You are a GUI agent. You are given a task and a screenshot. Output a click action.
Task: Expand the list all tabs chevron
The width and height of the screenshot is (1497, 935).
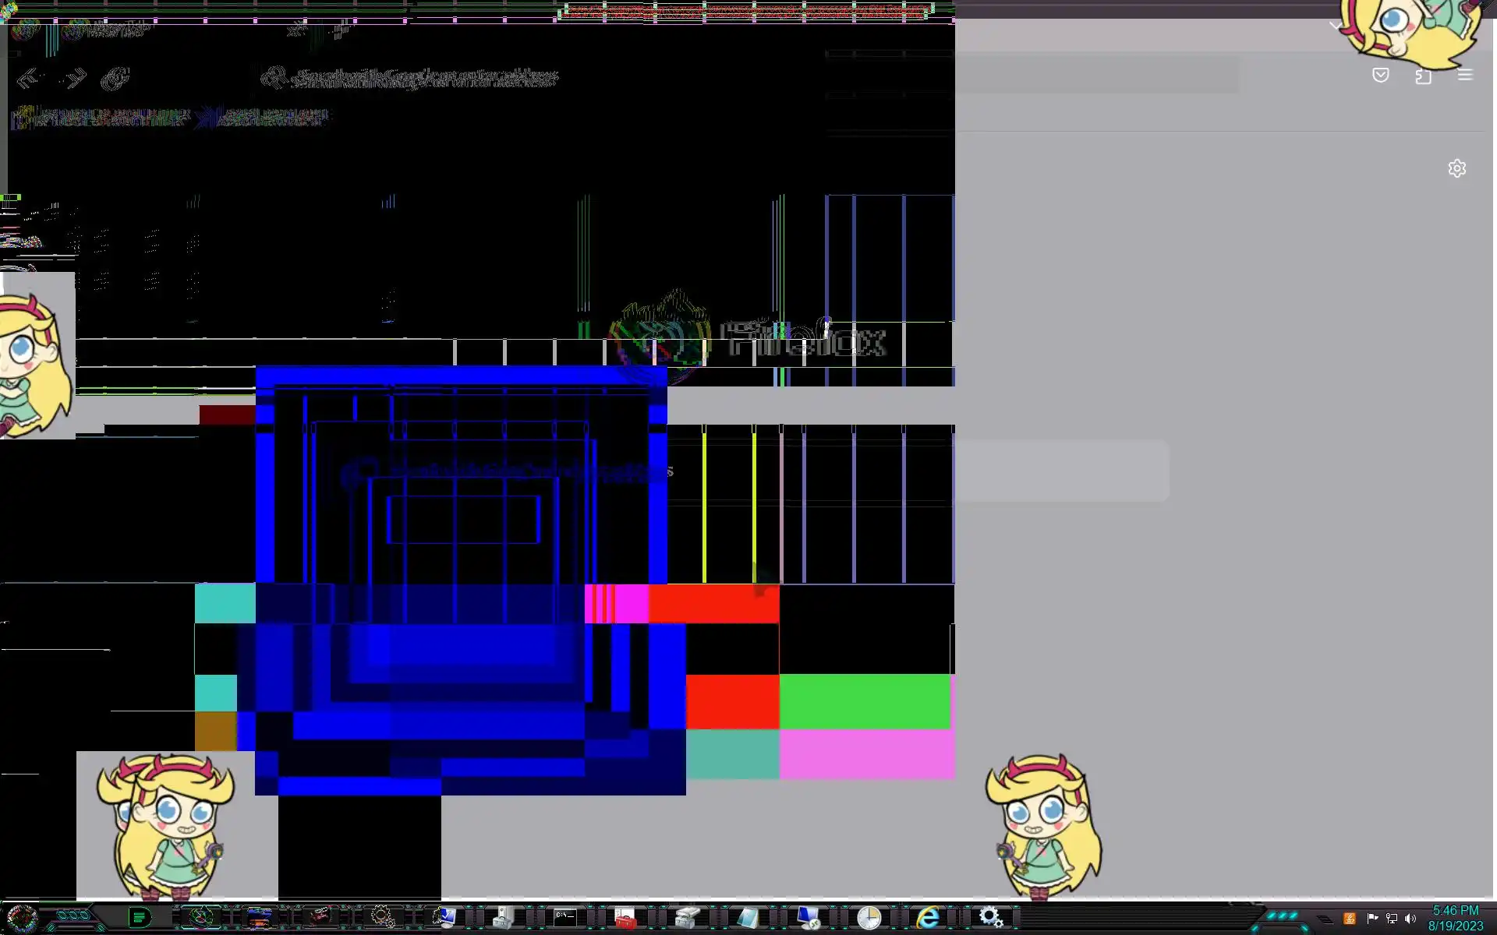coord(1335,26)
